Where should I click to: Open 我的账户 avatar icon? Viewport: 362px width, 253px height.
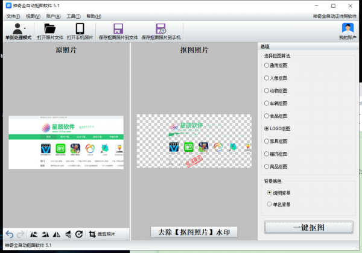[x=348, y=28]
